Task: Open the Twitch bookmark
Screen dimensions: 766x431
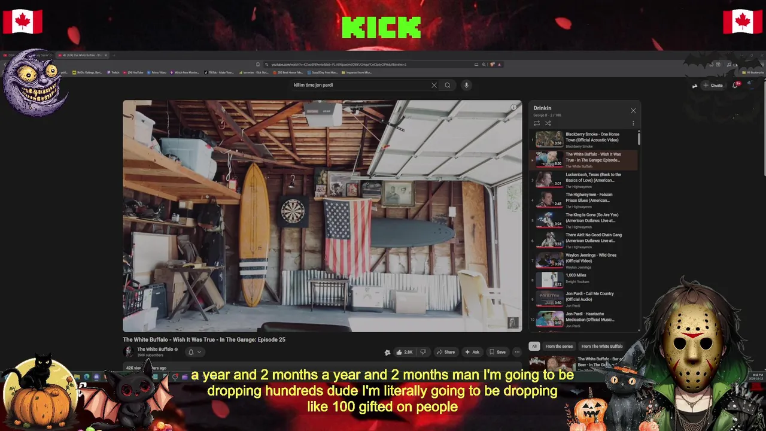Action: coord(114,72)
